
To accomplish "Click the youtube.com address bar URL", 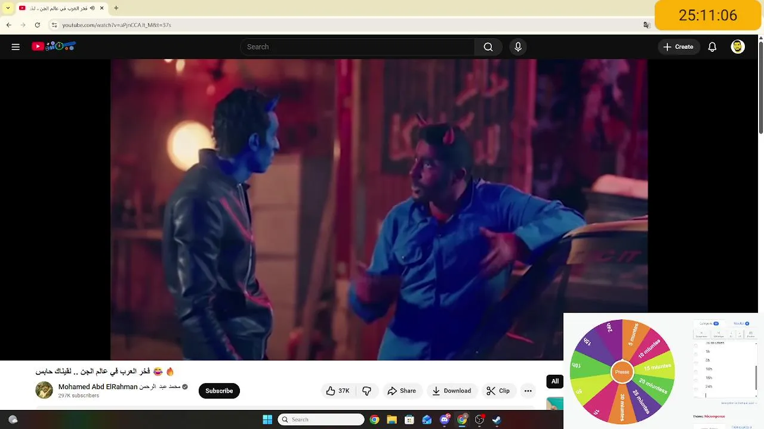I will [117, 25].
